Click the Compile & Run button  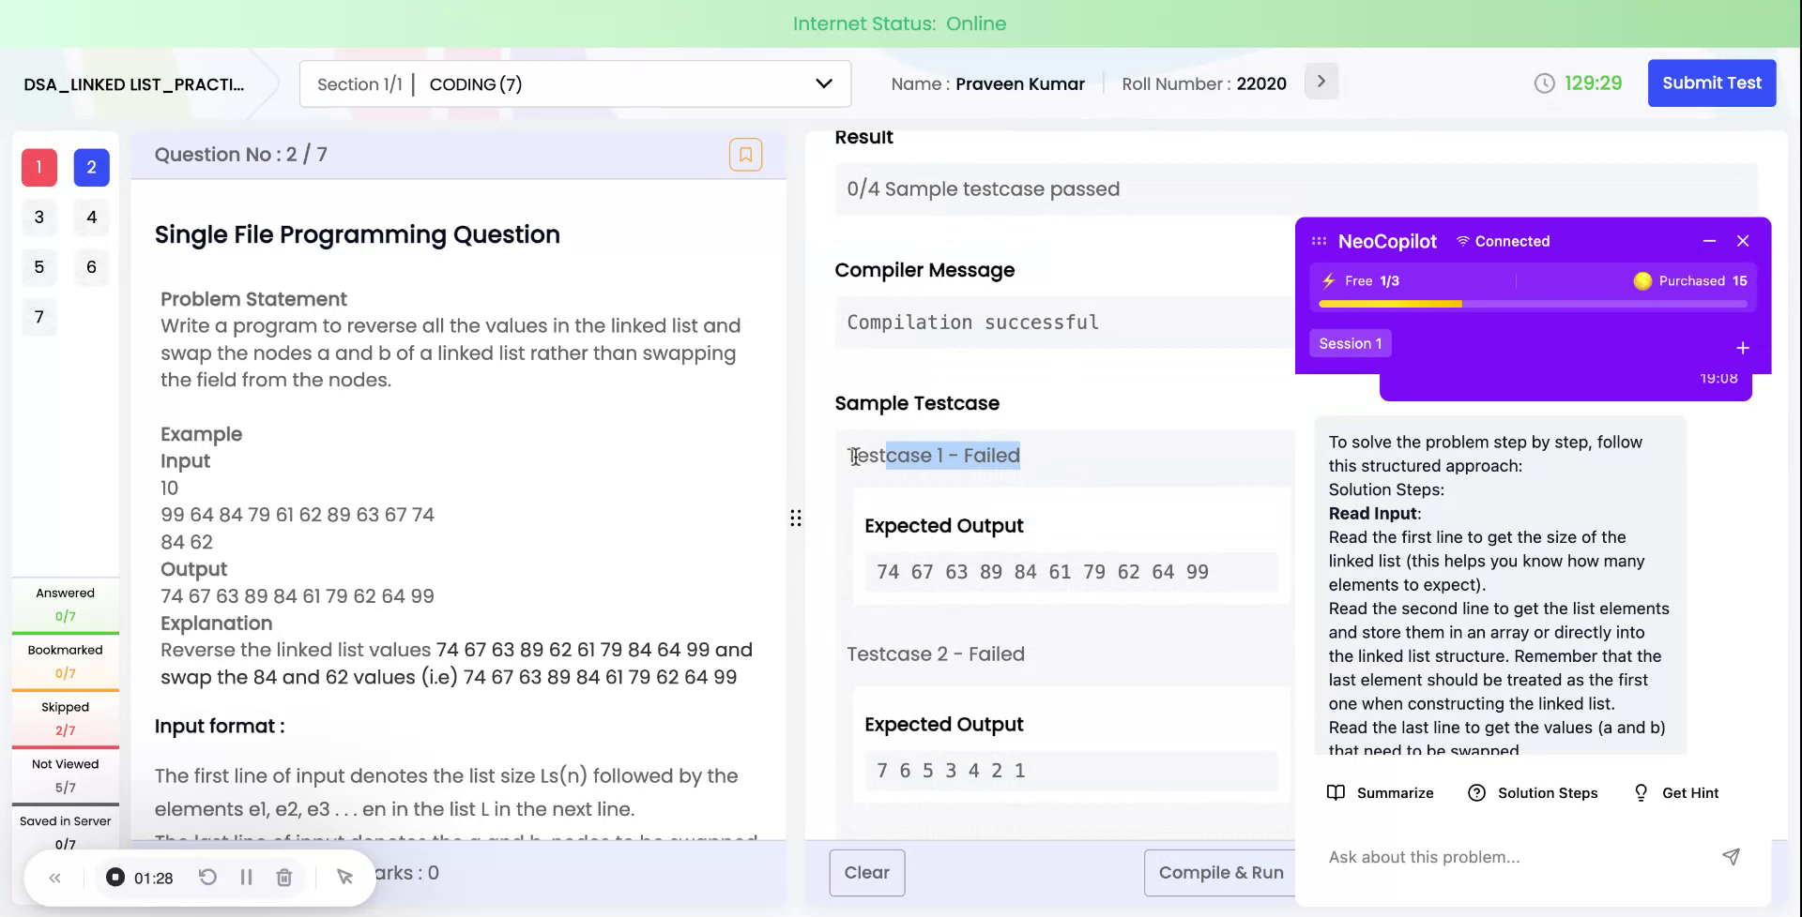pos(1220,872)
